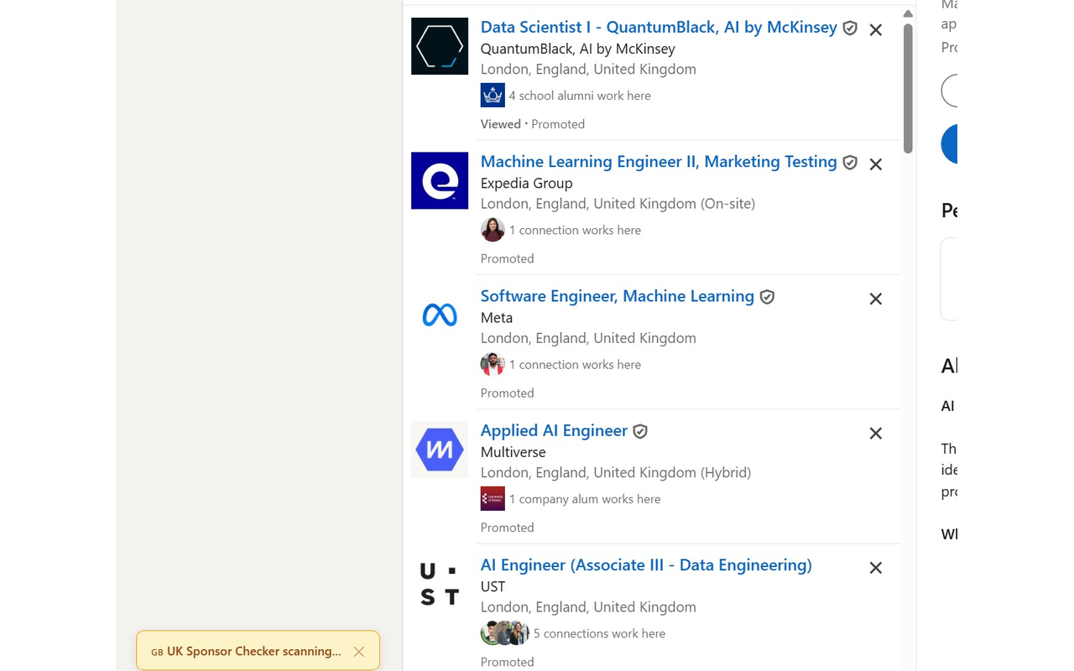
Task: Click 'Viewed' label on QuantumBlack job
Action: (x=501, y=124)
